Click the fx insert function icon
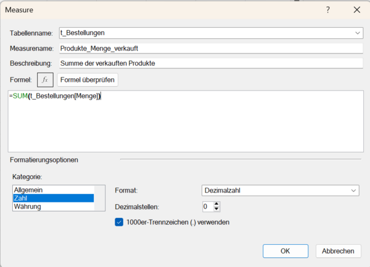Image resolution: width=370 pixels, height=267 pixels. tap(45, 80)
